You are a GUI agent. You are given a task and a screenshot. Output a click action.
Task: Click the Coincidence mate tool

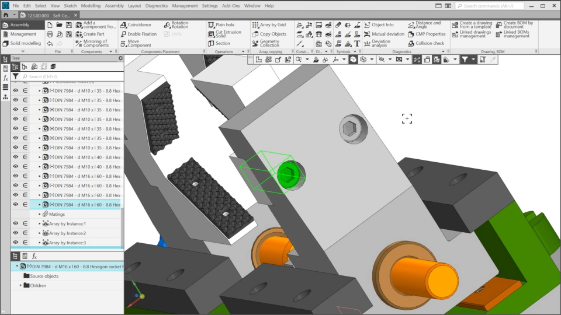point(136,25)
